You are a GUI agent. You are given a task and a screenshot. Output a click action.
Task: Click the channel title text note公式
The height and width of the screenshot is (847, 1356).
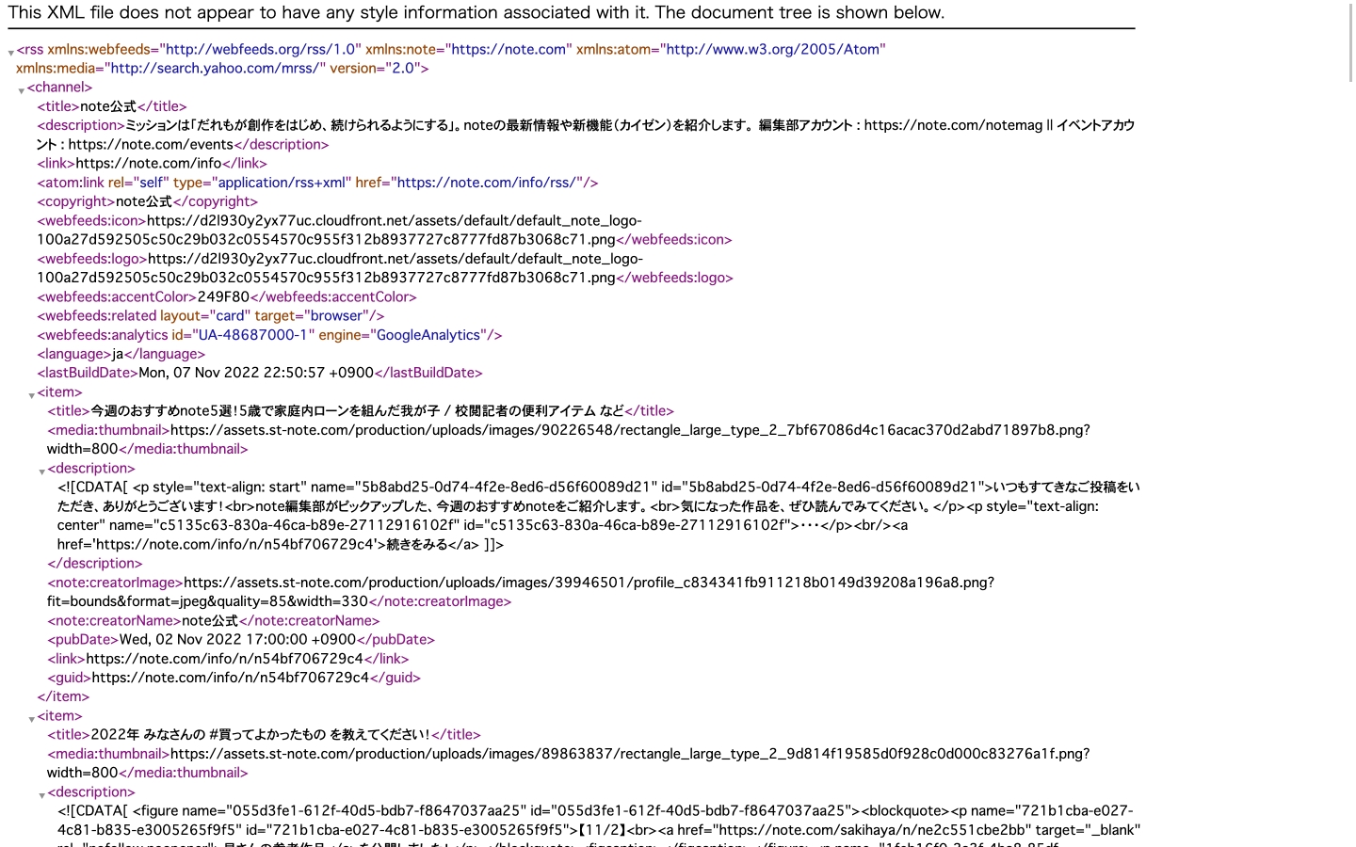point(107,106)
